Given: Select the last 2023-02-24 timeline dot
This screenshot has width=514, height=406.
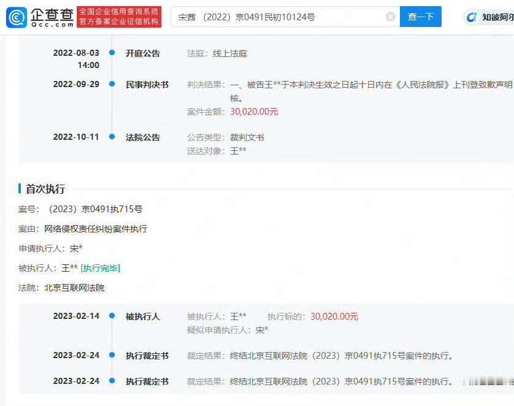Looking at the screenshot, I should [x=112, y=381].
